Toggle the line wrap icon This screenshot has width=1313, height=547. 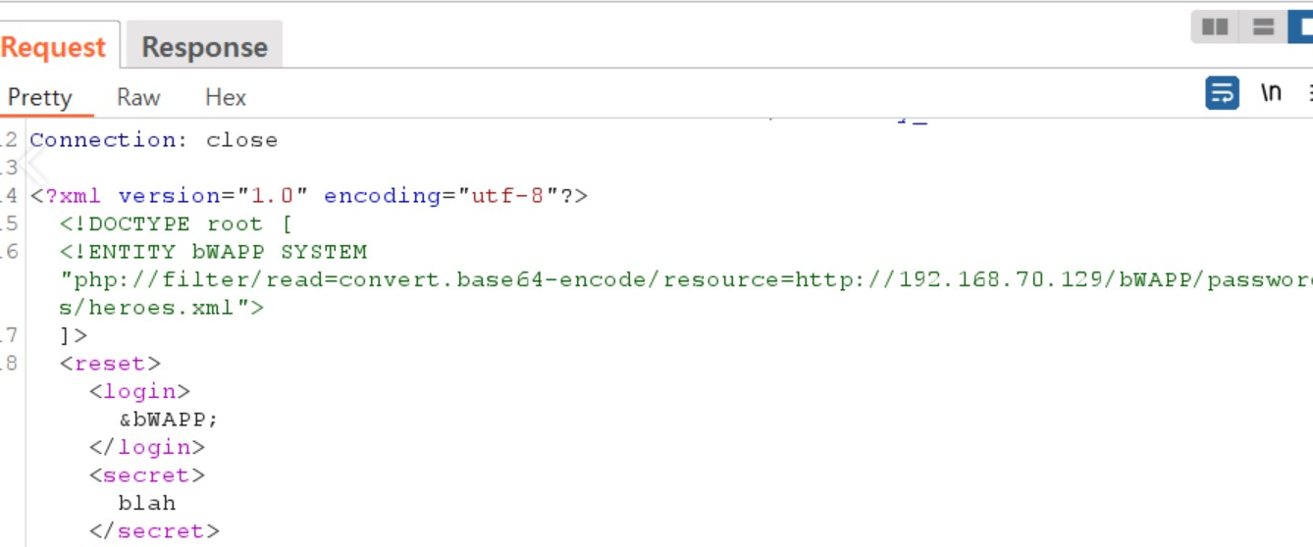[x=1222, y=93]
